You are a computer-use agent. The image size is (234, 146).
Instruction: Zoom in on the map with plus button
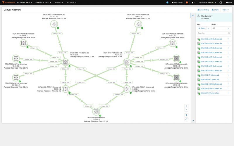[186, 106]
